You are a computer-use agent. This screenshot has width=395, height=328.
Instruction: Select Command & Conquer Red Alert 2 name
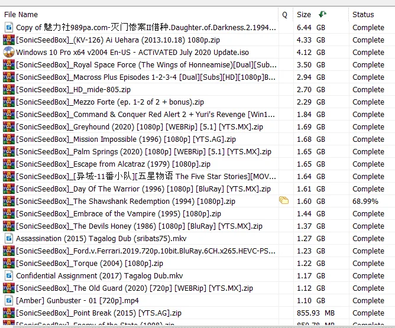[145, 115]
